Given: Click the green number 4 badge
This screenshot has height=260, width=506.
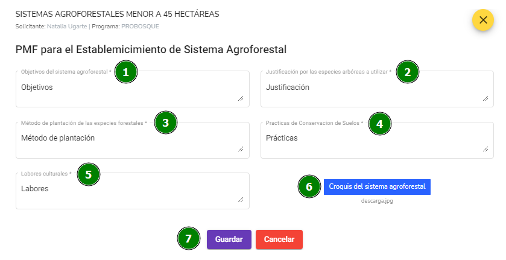Looking at the screenshot, I should point(379,124).
